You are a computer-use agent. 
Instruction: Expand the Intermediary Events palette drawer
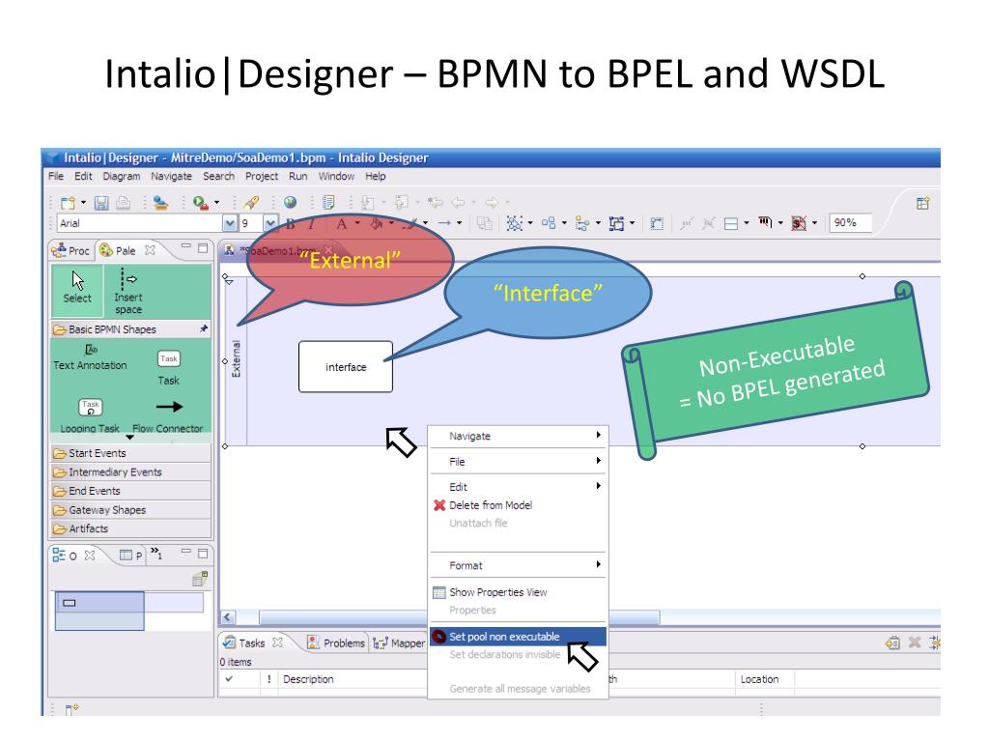point(130,471)
